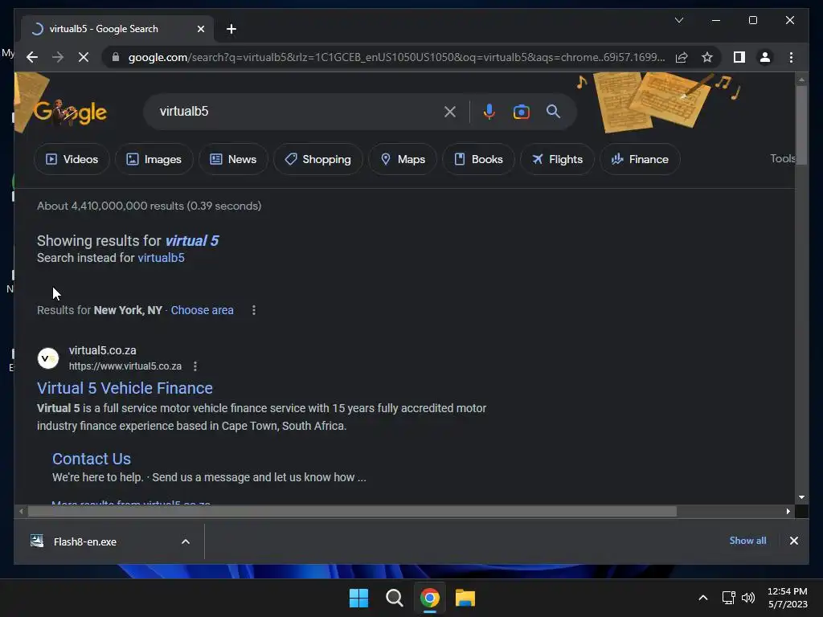Switch to Finance results
The width and height of the screenshot is (823, 617).
point(640,159)
